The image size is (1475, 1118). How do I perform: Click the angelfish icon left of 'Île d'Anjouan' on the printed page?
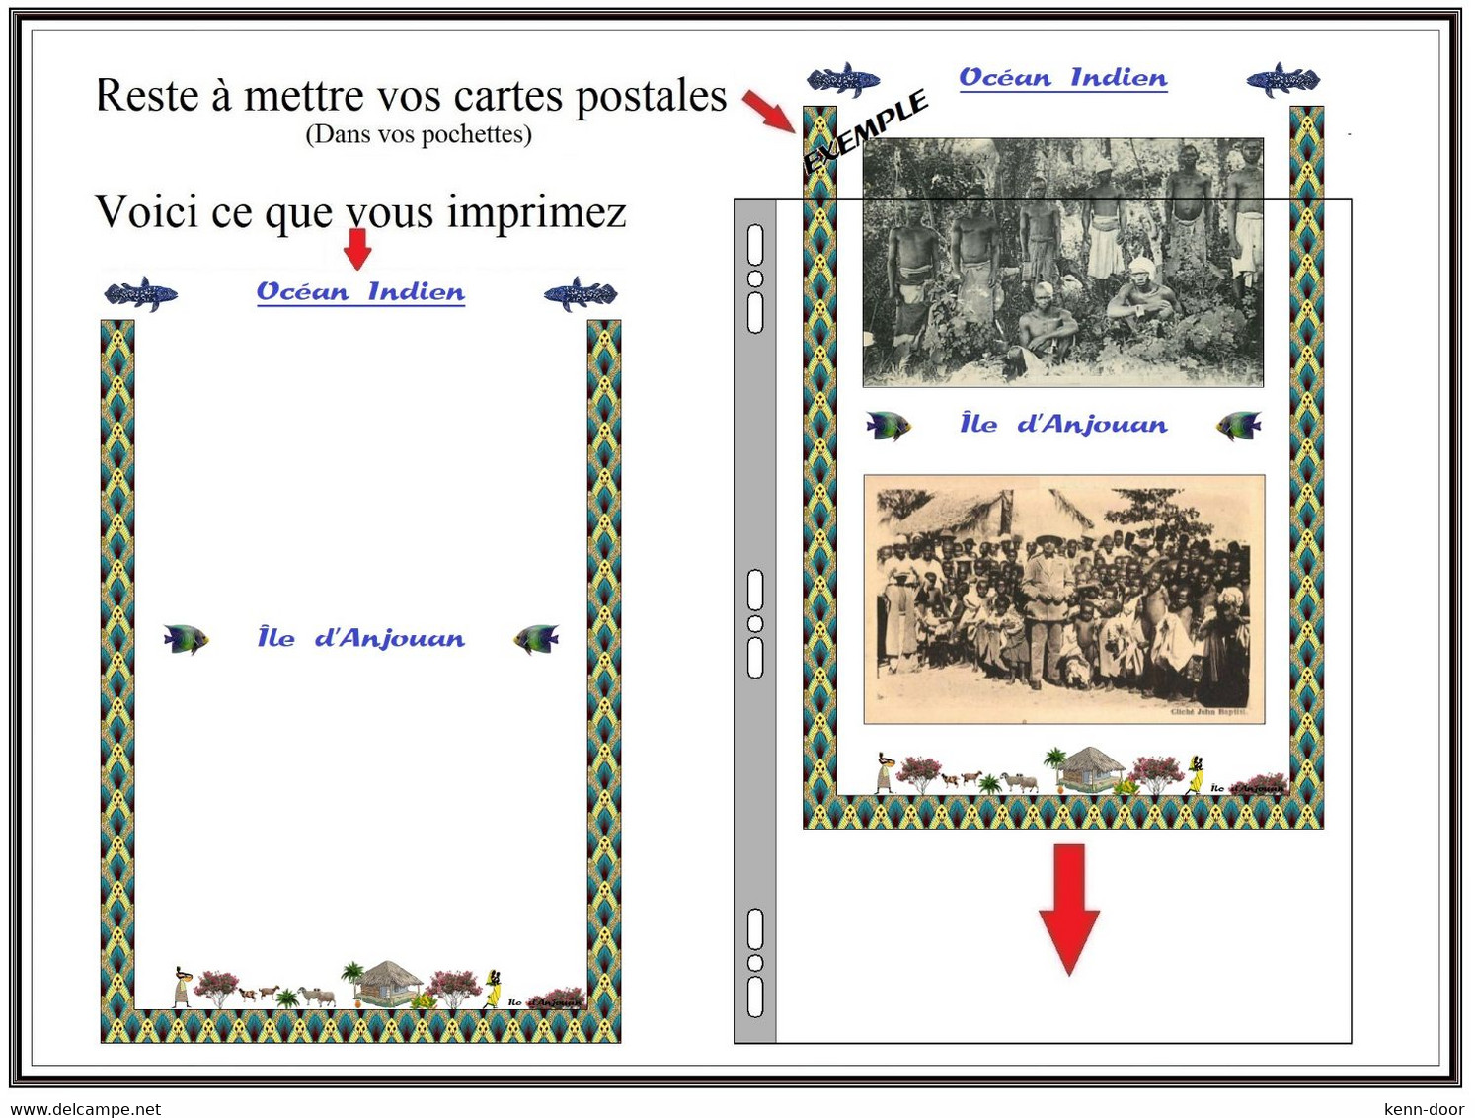click(x=186, y=639)
